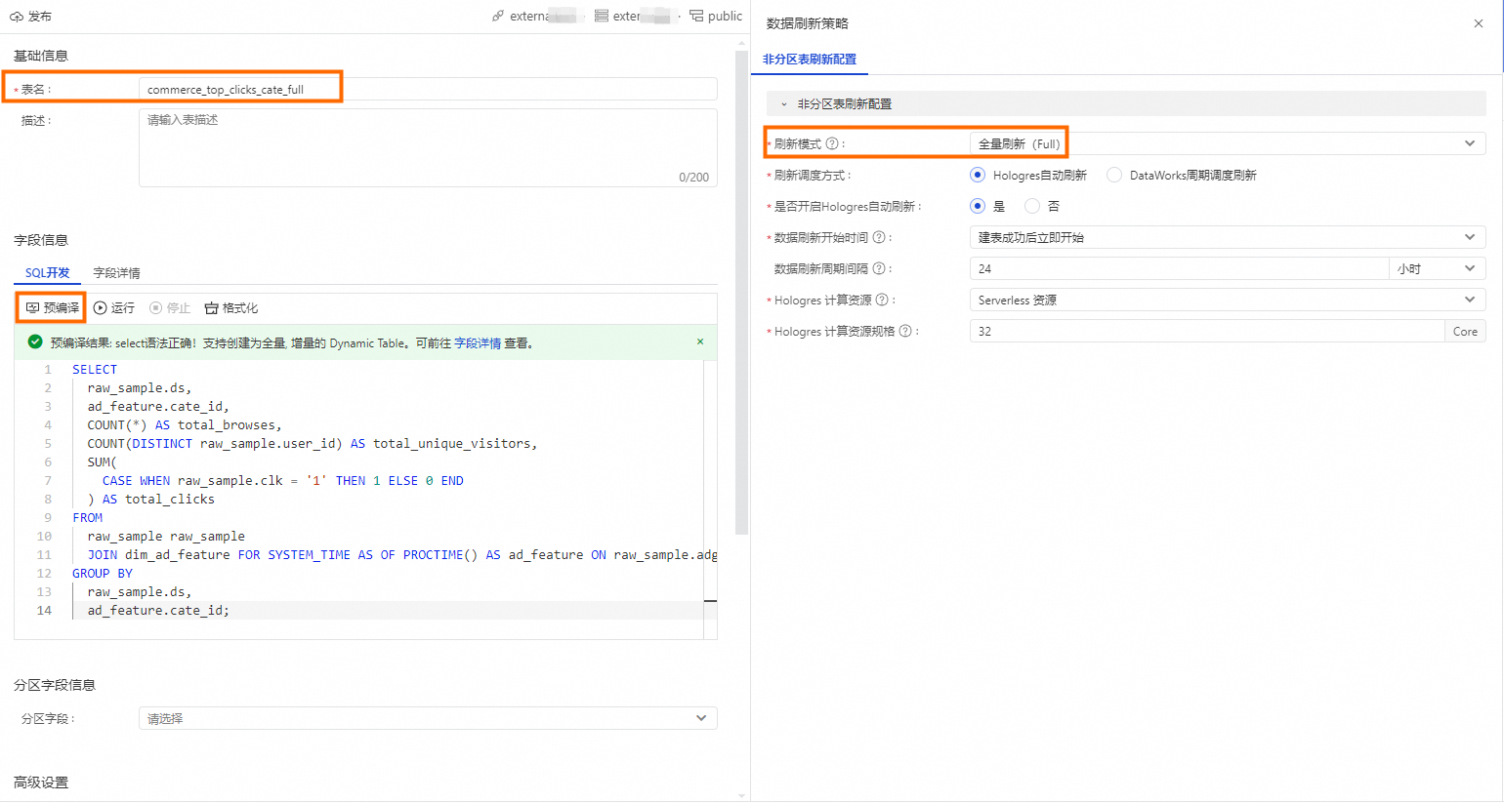Click the 预编译 precompile button
Viewport: 1504px width, 803px height.
tap(53, 307)
